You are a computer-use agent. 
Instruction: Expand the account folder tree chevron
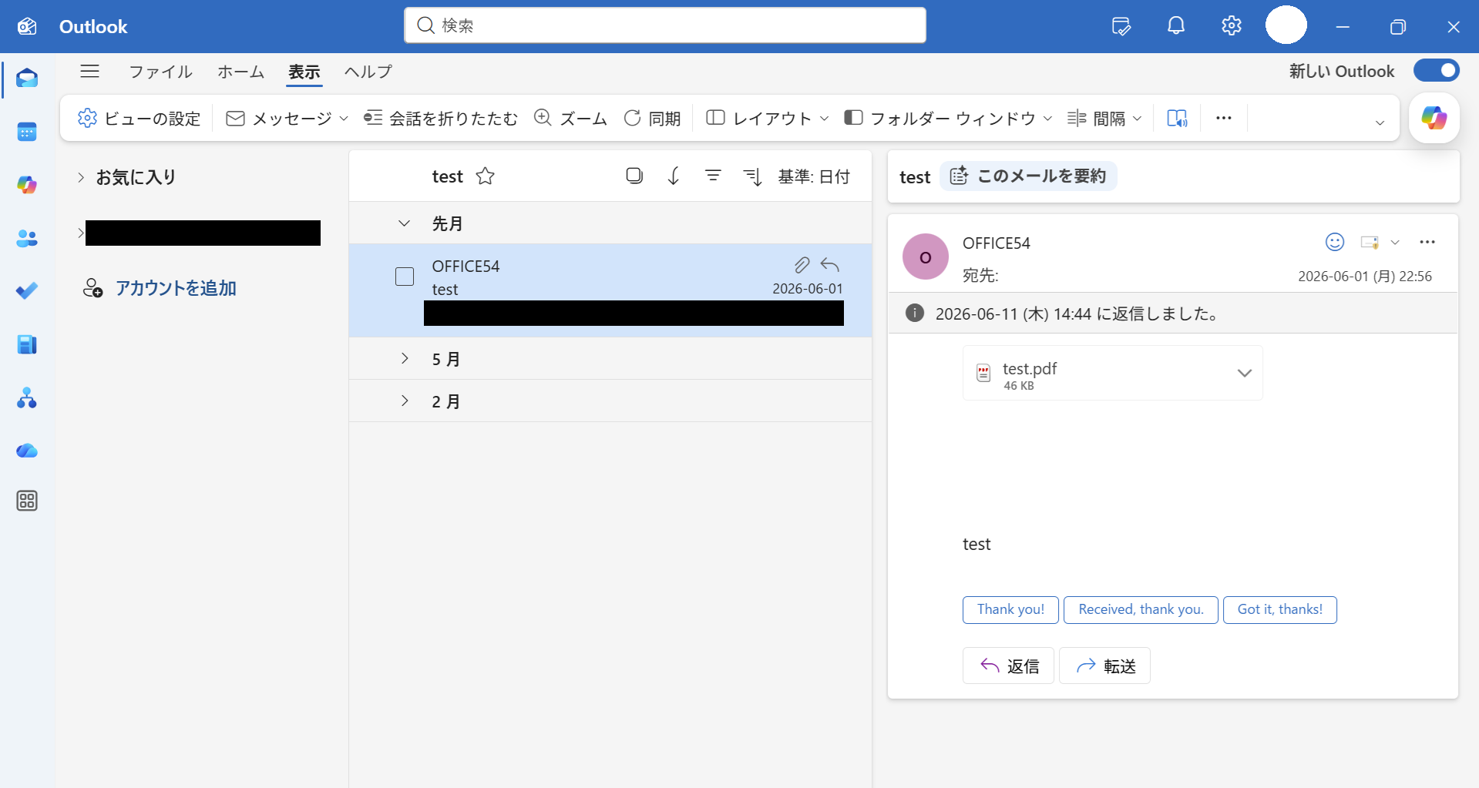[x=80, y=233]
